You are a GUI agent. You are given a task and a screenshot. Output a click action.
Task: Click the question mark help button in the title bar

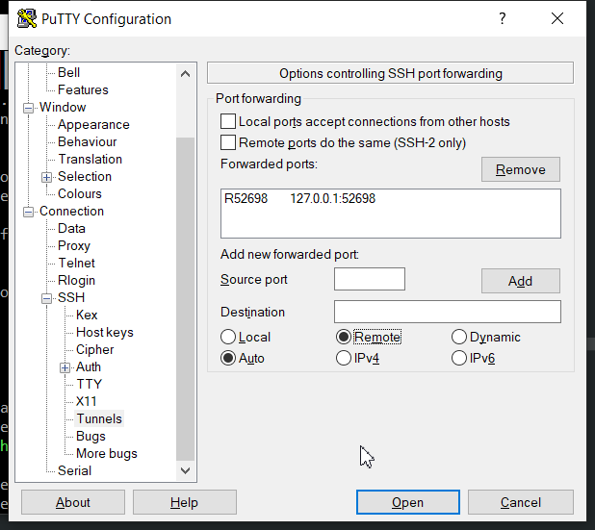502,18
